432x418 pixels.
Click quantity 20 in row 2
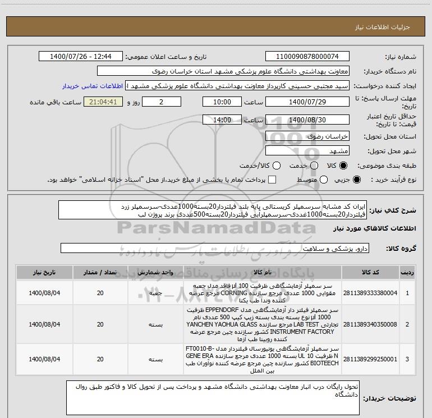(100, 324)
